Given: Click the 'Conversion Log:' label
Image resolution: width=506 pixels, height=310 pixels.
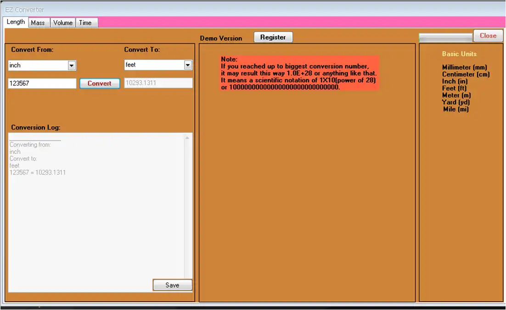Looking at the screenshot, I should [36, 127].
